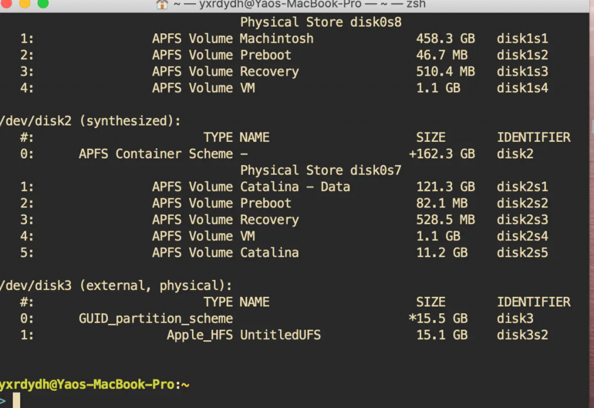Screen dimensions: 594x408
Task: Click the size value '11.2 GB'
Action: pyautogui.click(x=442, y=253)
